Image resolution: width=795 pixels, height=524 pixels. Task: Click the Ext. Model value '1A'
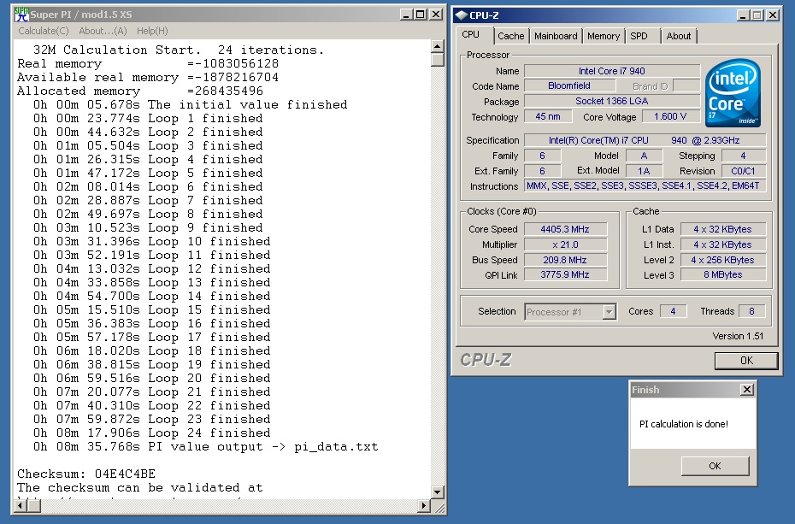[x=644, y=171]
